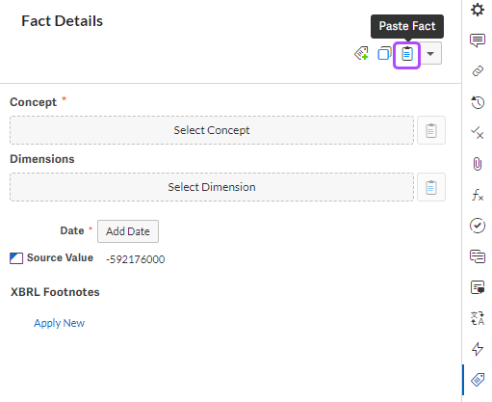Open the comments panel icon

(478, 40)
